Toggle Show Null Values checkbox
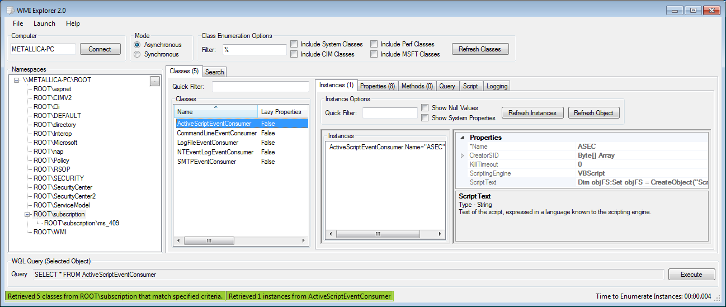Image resolution: width=726 pixels, height=307 pixels. (x=425, y=108)
